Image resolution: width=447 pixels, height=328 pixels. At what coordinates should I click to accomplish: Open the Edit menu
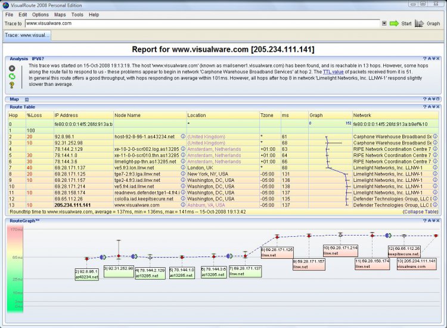pyautogui.click(x=23, y=14)
